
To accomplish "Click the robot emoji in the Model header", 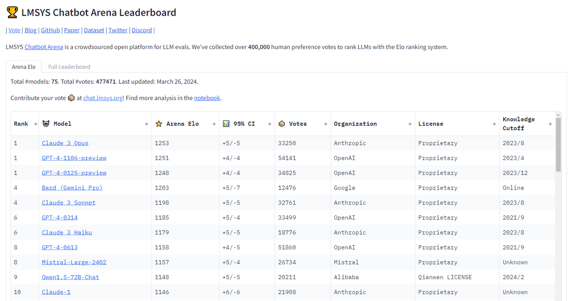I will 46,124.
